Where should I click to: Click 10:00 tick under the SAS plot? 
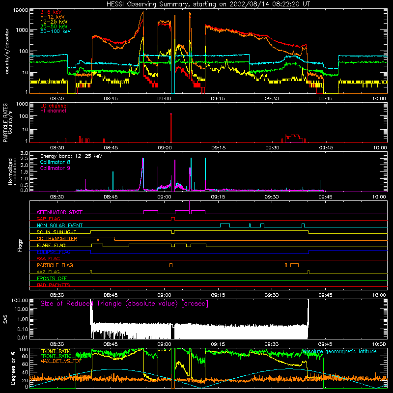click(x=379, y=344)
